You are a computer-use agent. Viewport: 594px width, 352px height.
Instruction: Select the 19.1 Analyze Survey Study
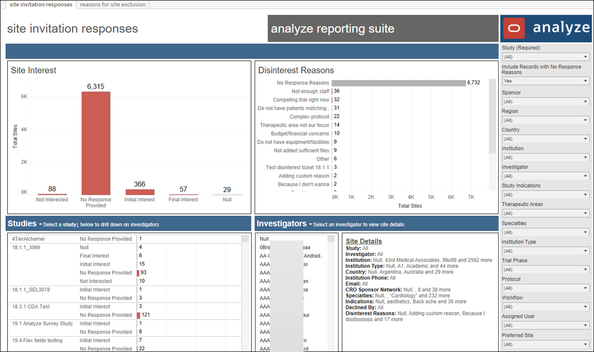pos(42,323)
